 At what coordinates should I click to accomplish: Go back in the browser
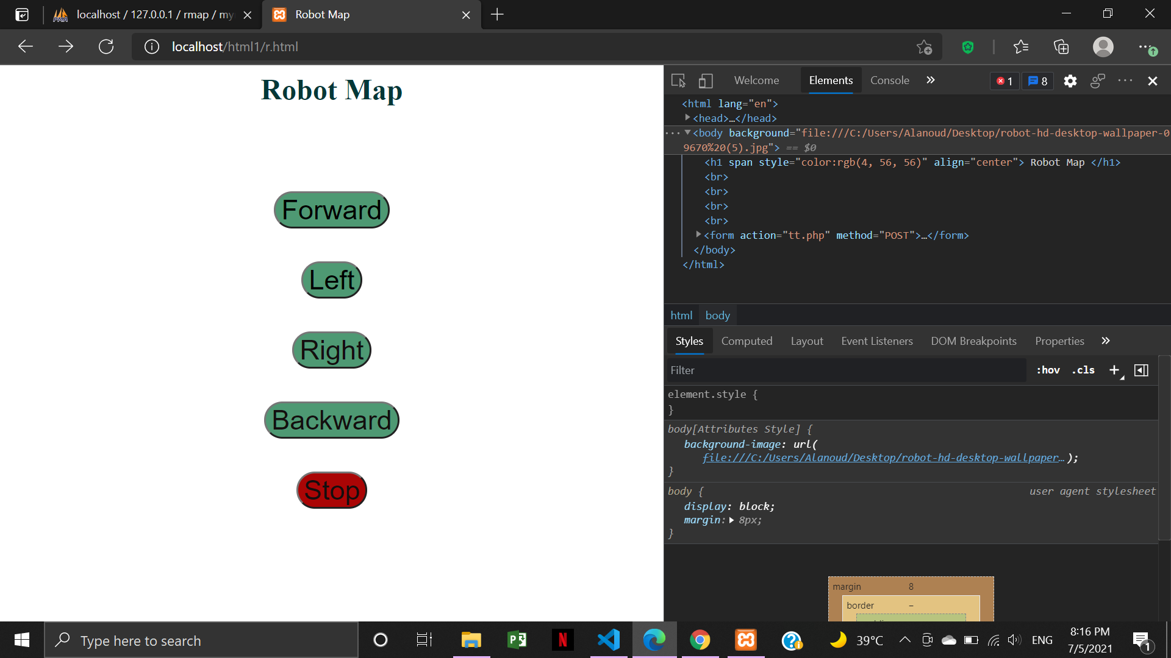point(25,46)
